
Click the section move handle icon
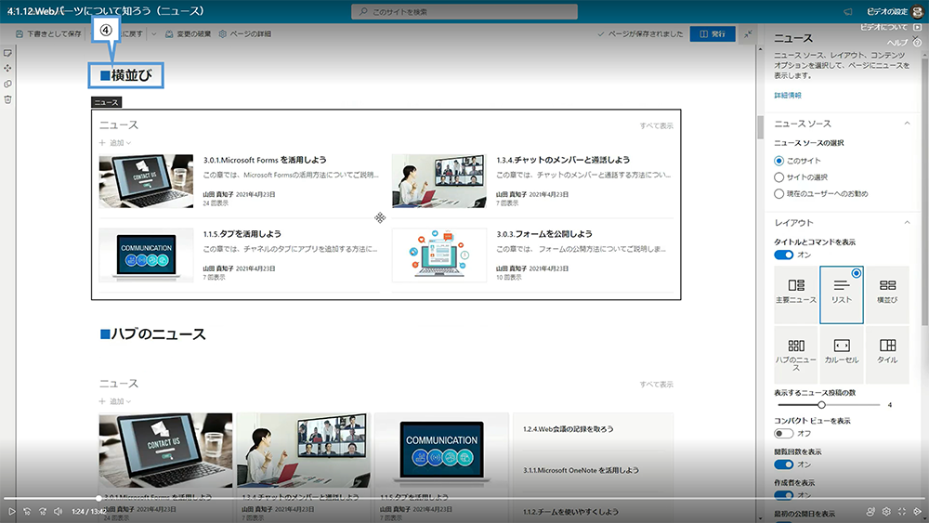point(380,218)
